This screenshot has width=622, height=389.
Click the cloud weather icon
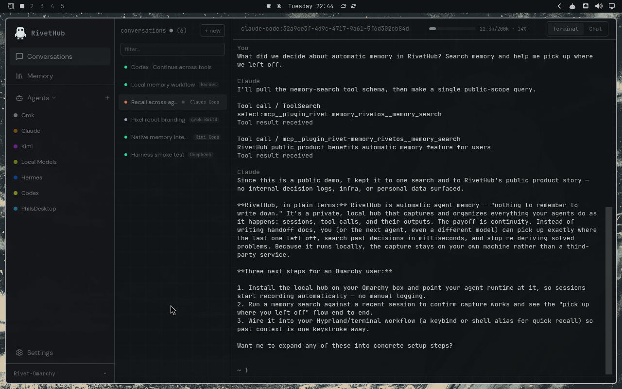coord(344,6)
